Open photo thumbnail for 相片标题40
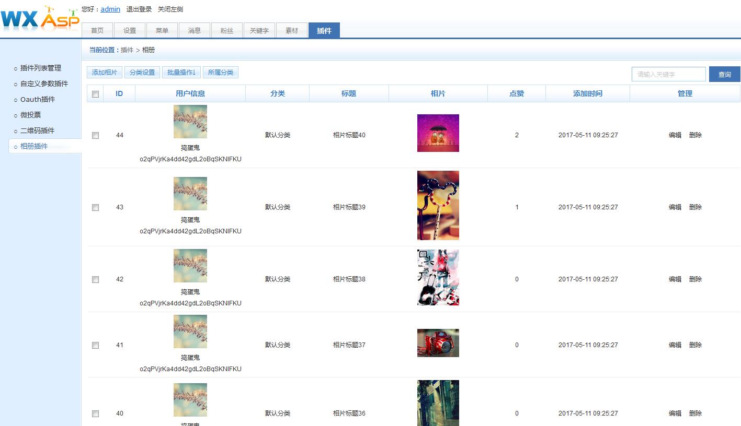The height and width of the screenshot is (426, 741). 438,133
